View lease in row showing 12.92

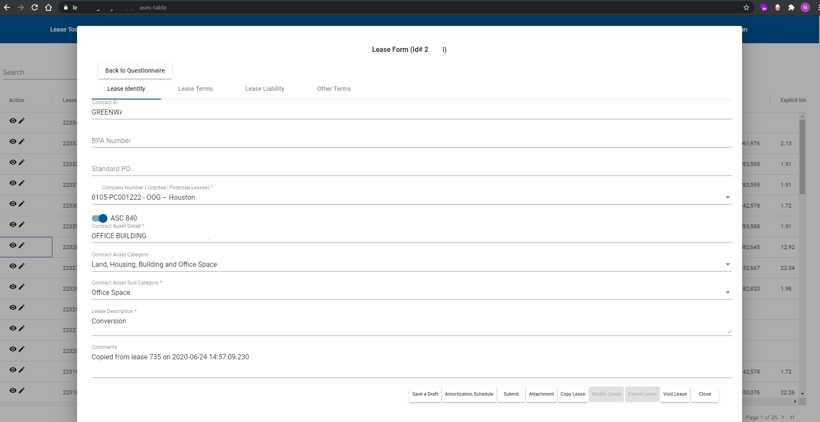point(13,245)
